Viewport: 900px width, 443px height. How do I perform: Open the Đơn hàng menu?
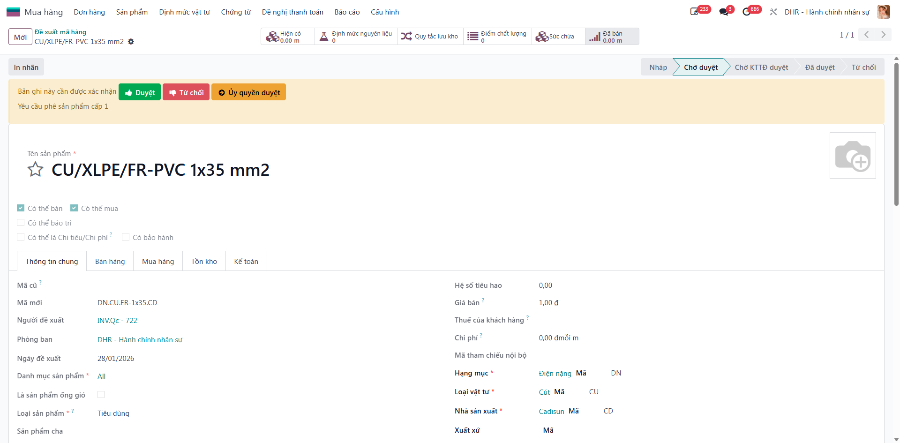(89, 12)
